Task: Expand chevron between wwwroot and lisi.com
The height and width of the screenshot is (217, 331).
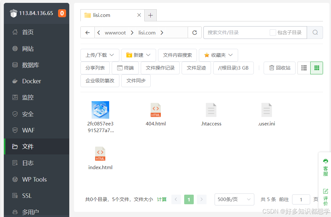Action: (132, 33)
